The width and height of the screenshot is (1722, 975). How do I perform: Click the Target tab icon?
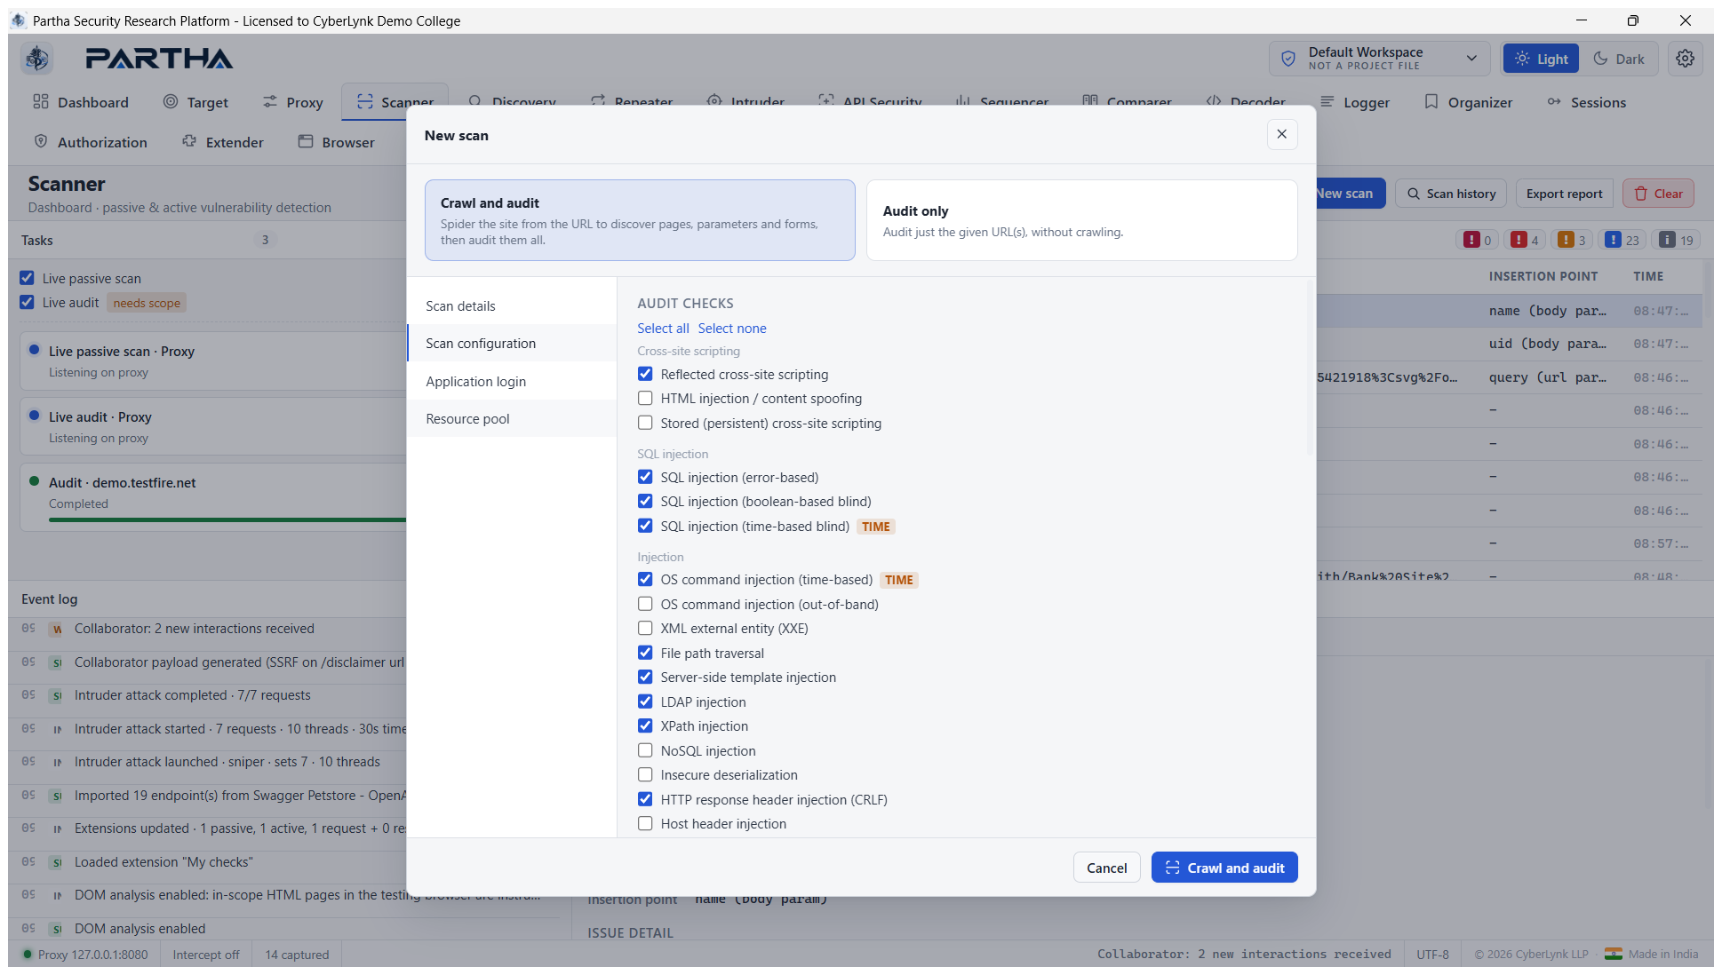[x=171, y=101]
